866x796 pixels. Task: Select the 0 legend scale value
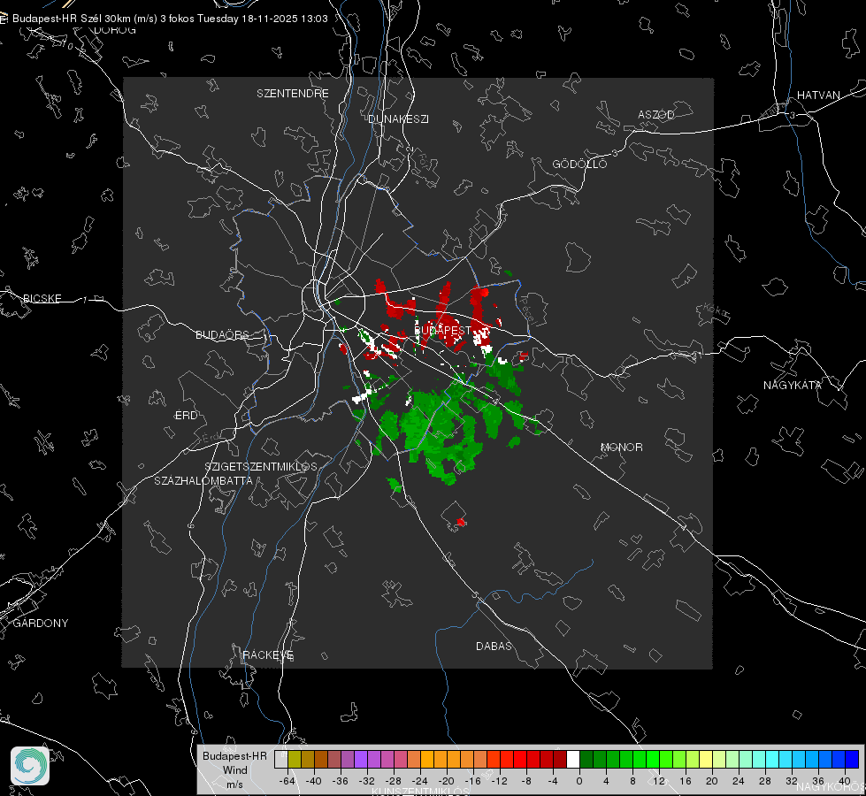click(x=579, y=781)
